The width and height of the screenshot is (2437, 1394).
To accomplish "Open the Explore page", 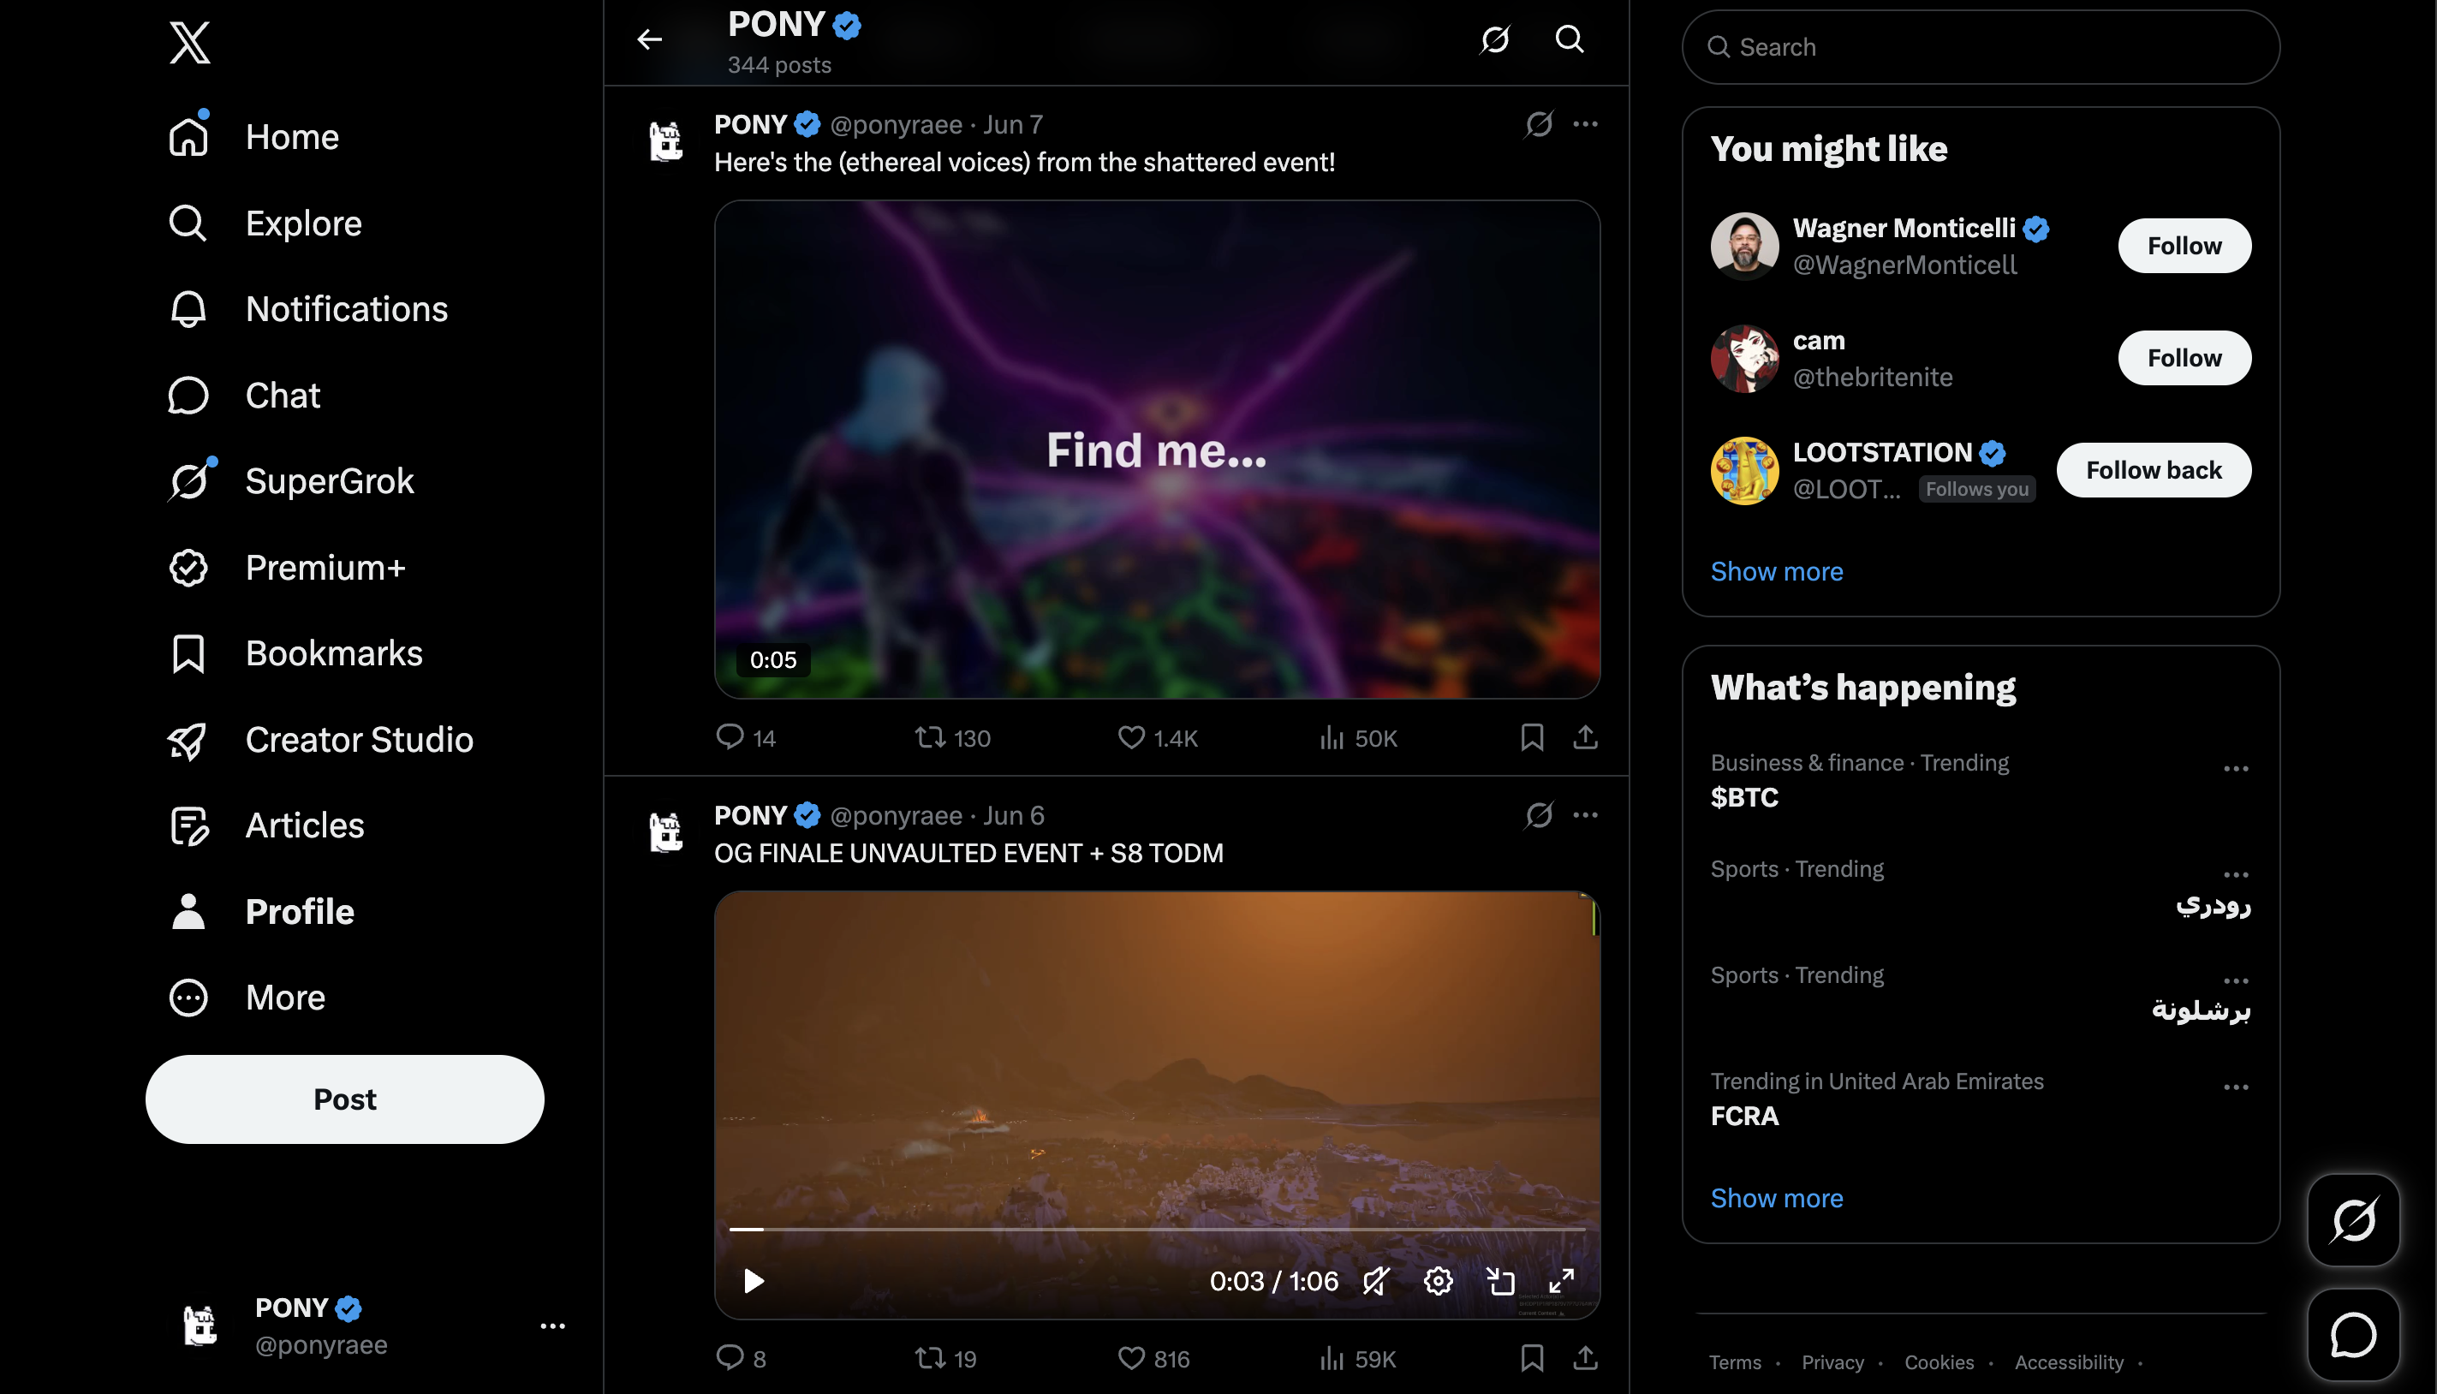I will [265, 223].
